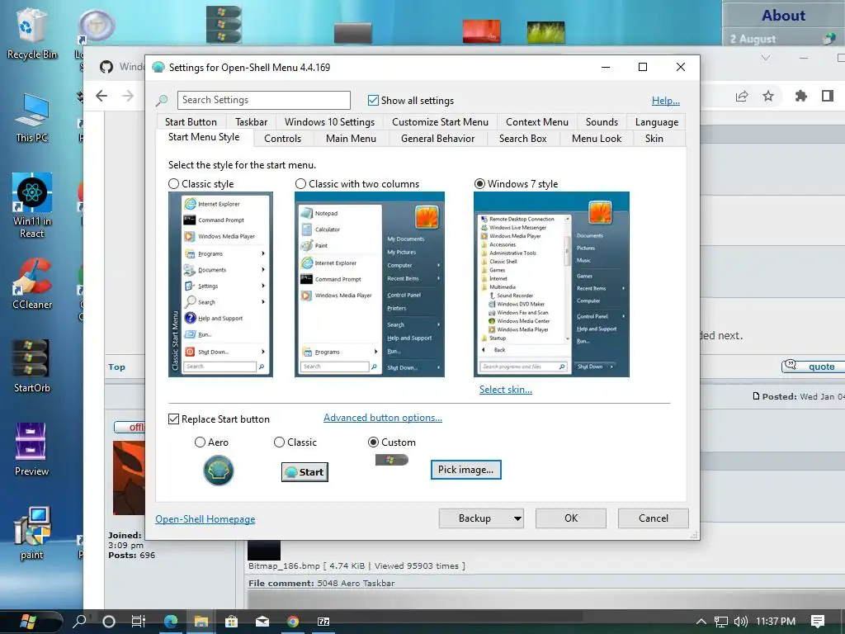The height and width of the screenshot is (634, 845).
Task: Choose Aero start button option
Action: (x=200, y=442)
